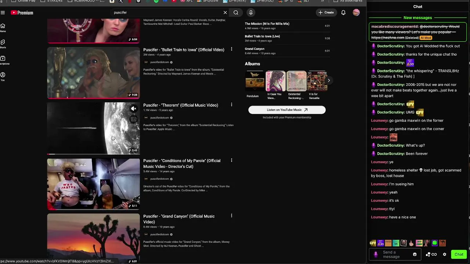Insert the green square emote
The height and width of the screenshot is (264, 470).
(x=434, y=243)
